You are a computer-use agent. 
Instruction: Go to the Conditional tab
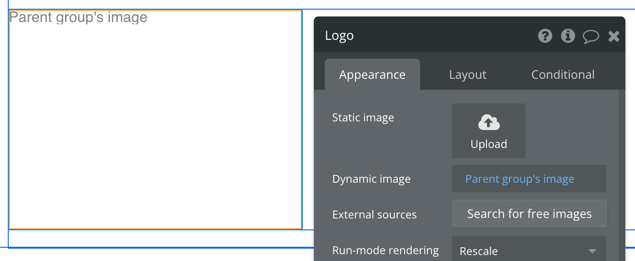(x=563, y=75)
